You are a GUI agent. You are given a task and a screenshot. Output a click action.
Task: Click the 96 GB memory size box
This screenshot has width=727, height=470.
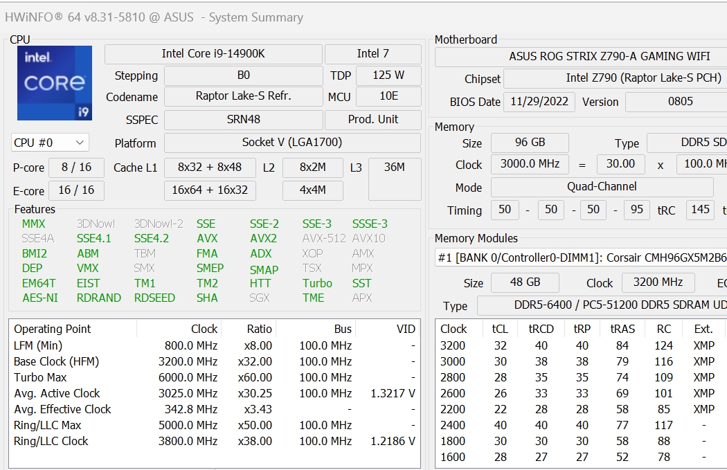click(x=530, y=143)
